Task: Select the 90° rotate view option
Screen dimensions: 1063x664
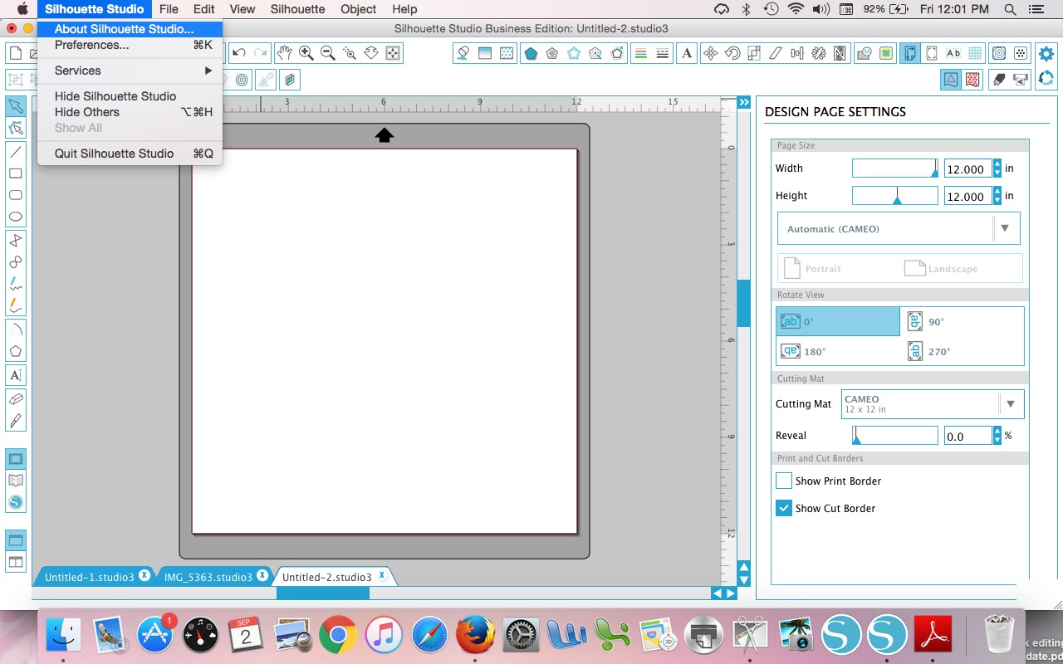Action: pos(962,321)
